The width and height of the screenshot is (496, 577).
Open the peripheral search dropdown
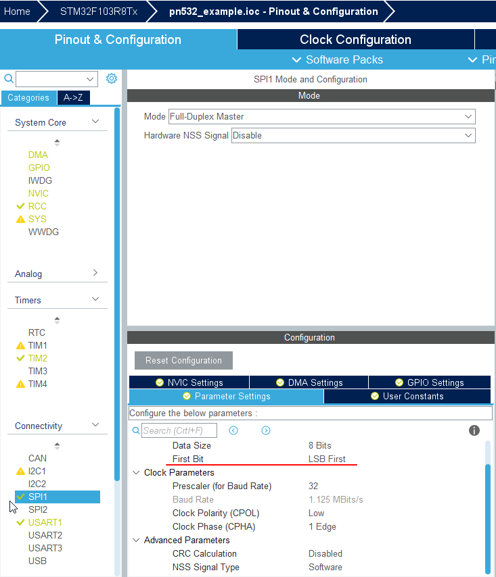(89, 79)
